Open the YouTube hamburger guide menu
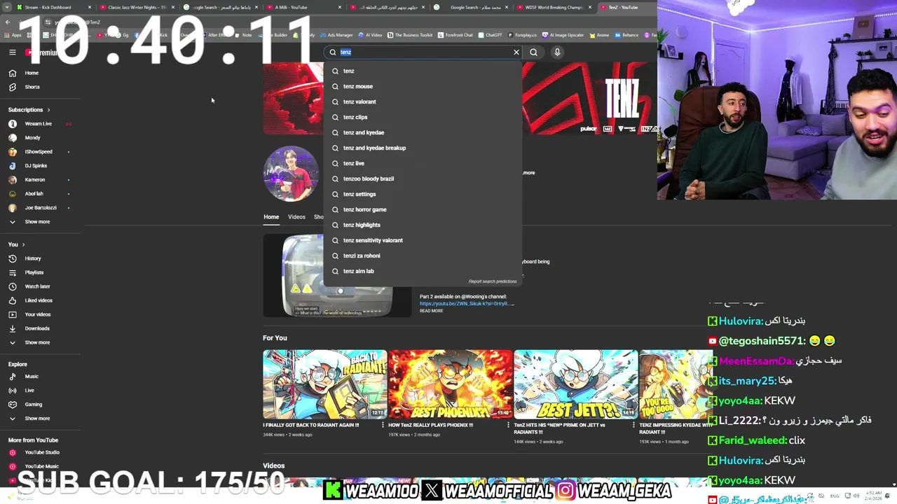897x504 pixels. [13, 52]
